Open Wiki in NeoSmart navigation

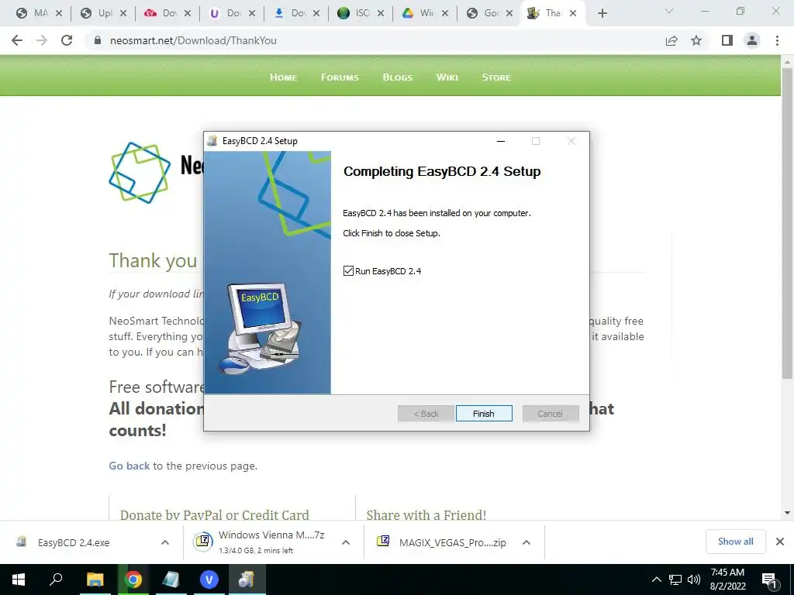click(x=447, y=77)
